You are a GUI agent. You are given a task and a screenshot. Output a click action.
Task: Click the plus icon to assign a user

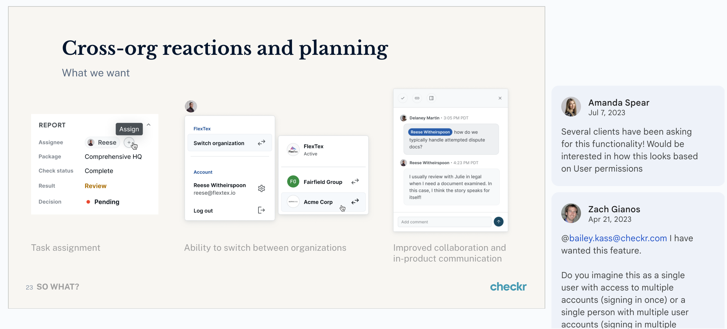pos(129,142)
